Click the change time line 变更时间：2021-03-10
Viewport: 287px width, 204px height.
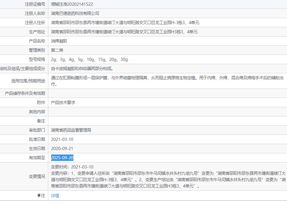(72, 167)
